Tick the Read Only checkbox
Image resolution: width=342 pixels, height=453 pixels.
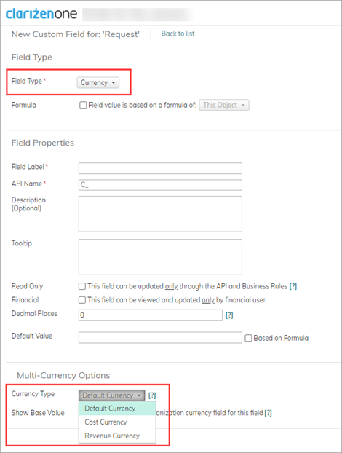[x=82, y=286]
